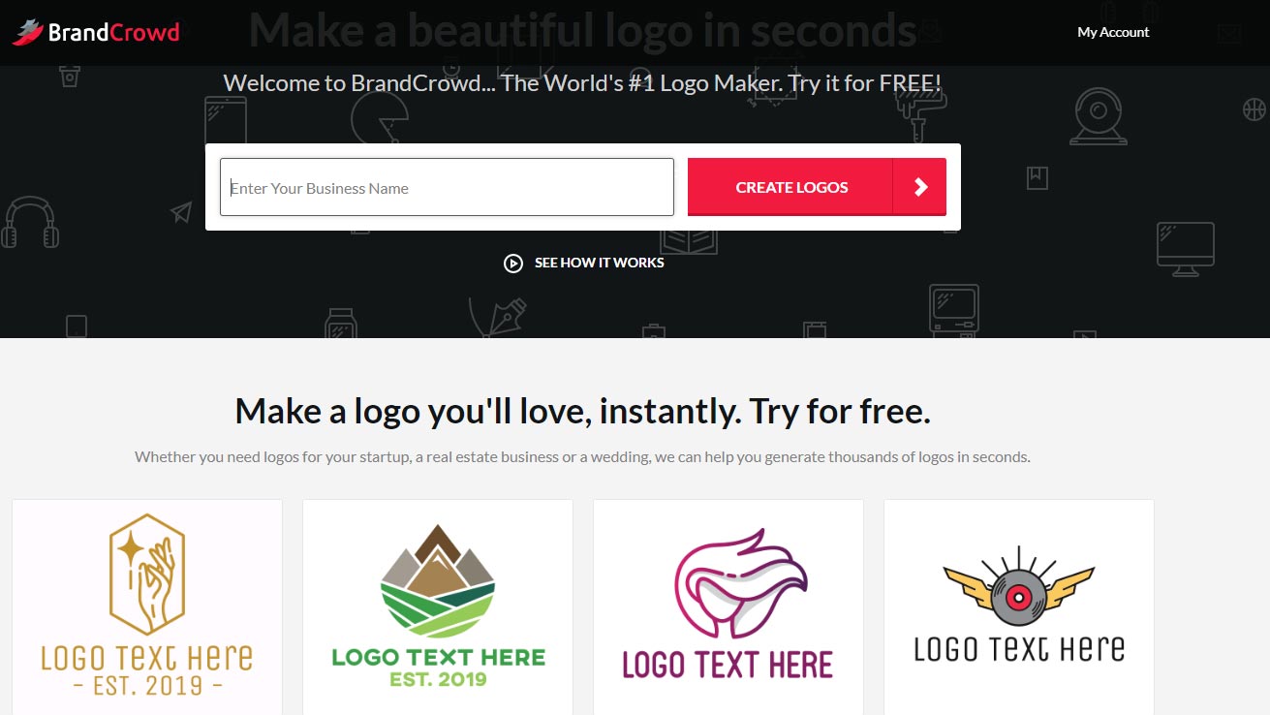Click the CREATE LOGOS button
This screenshot has height=715, width=1270.
tap(791, 187)
